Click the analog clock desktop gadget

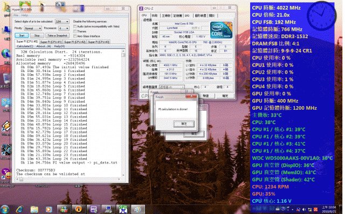coord(321,16)
